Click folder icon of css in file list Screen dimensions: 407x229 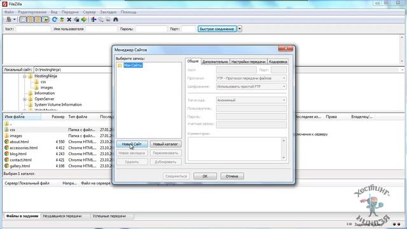coord(7,130)
